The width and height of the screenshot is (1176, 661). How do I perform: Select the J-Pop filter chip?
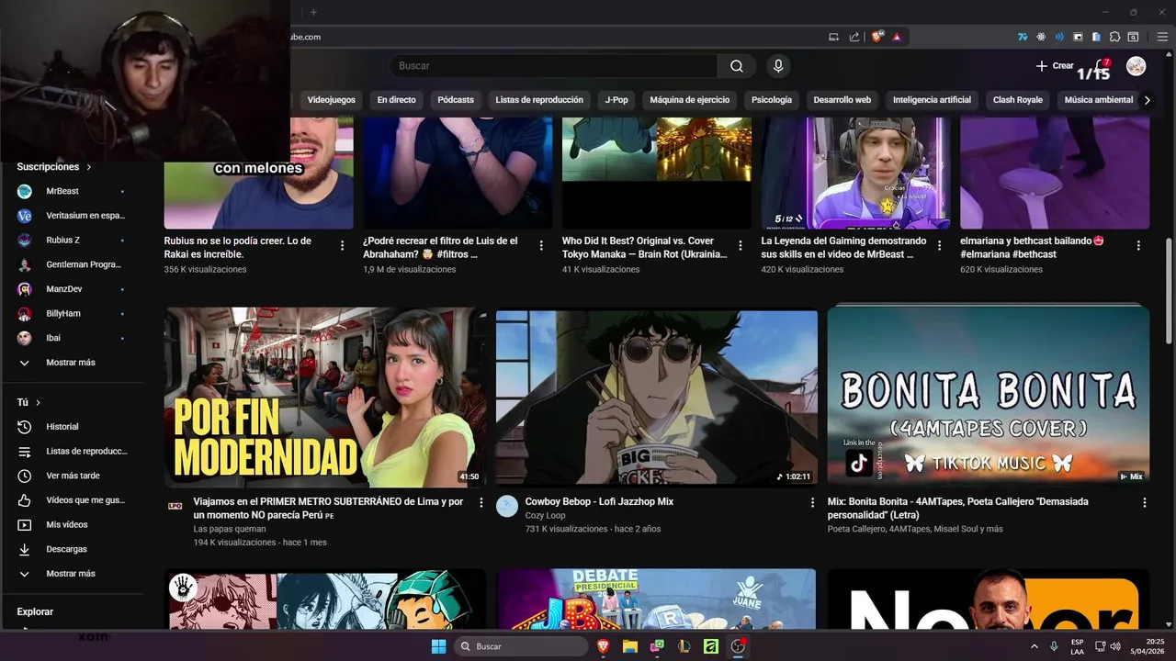pyautogui.click(x=616, y=100)
